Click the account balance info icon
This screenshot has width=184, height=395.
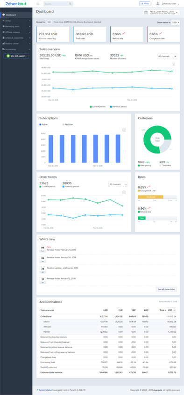coord(55,39)
